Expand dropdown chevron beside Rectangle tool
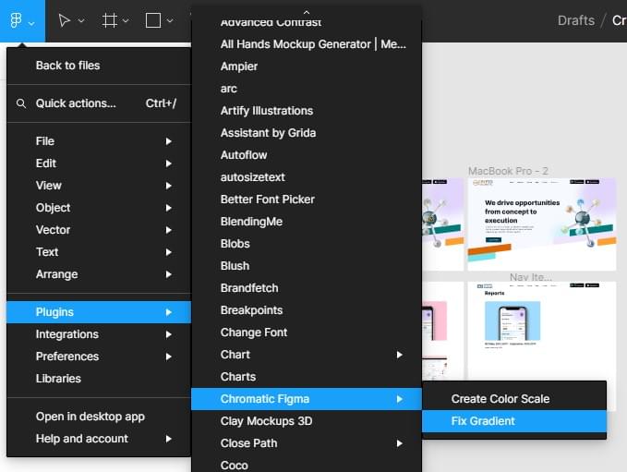This screenshot has width=627, height=472. [x=171, y=21]
